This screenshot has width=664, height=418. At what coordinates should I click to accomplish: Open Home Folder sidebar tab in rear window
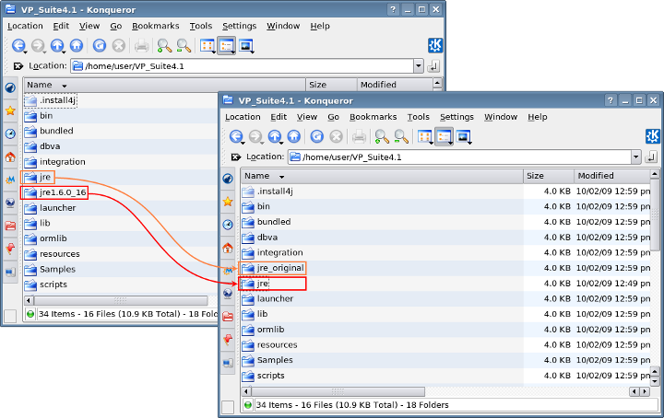[10, 157]
